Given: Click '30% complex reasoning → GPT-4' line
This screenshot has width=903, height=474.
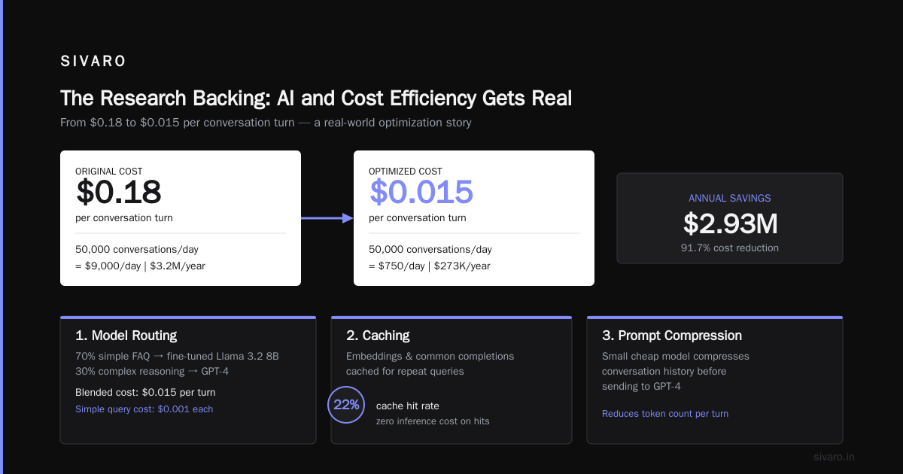Looking at the screenshot, I should 150,371.
